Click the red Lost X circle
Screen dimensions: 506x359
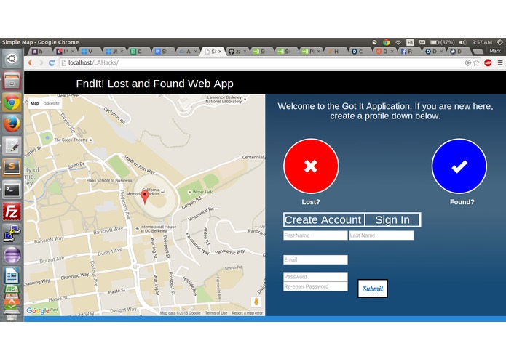tap(311, 166)
